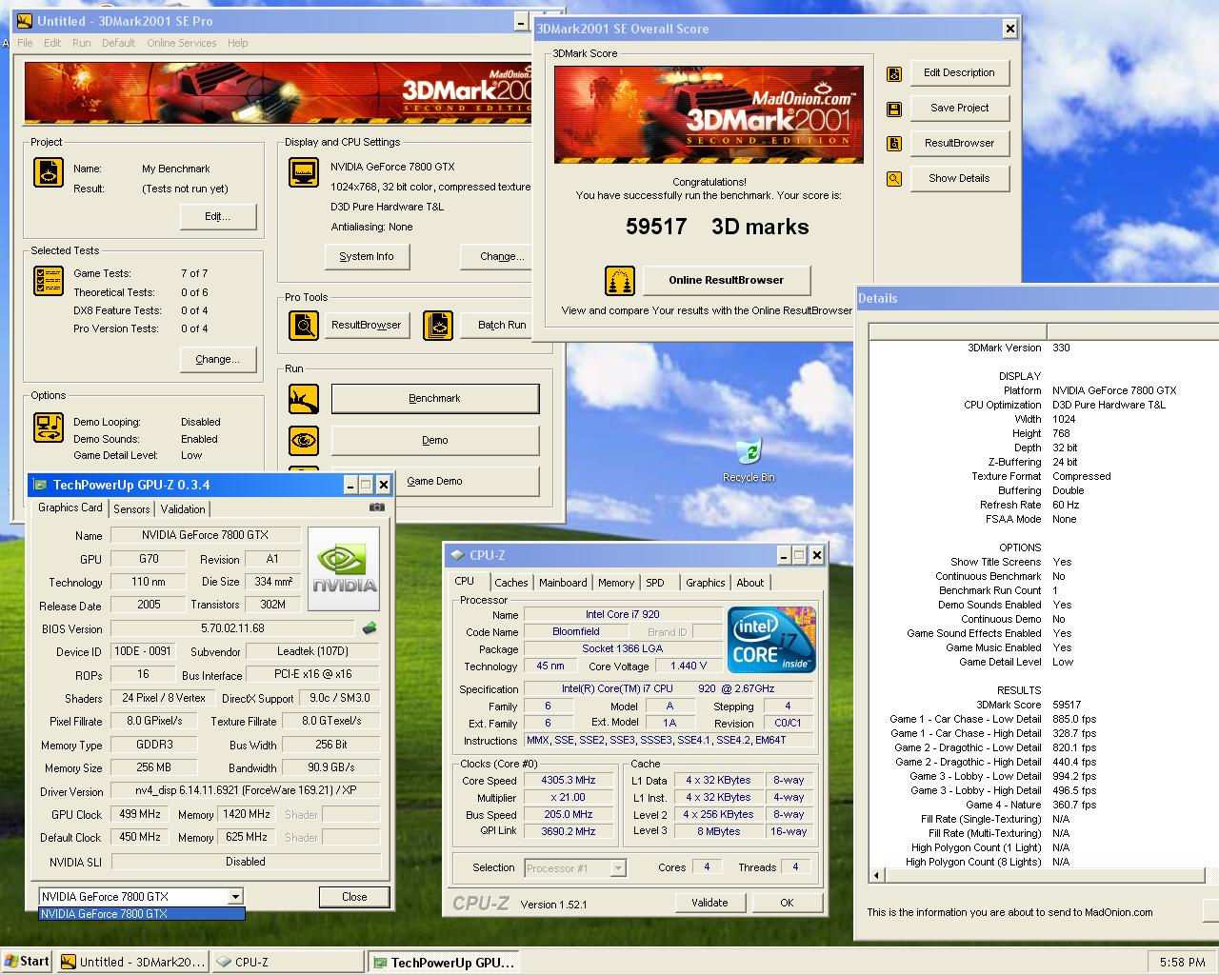Image resolution: width=1219 pixels, height=975 pixels.
Task: Click the TechPowerUp GPU-Z taskbar button
Action: [445, 963]
